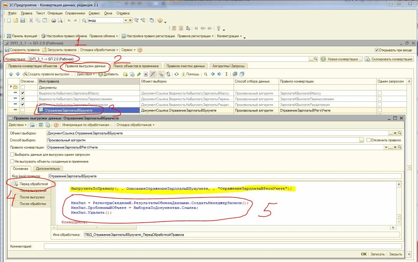Click the blue move down arrow in rules toolbar

tap(18, 74)
